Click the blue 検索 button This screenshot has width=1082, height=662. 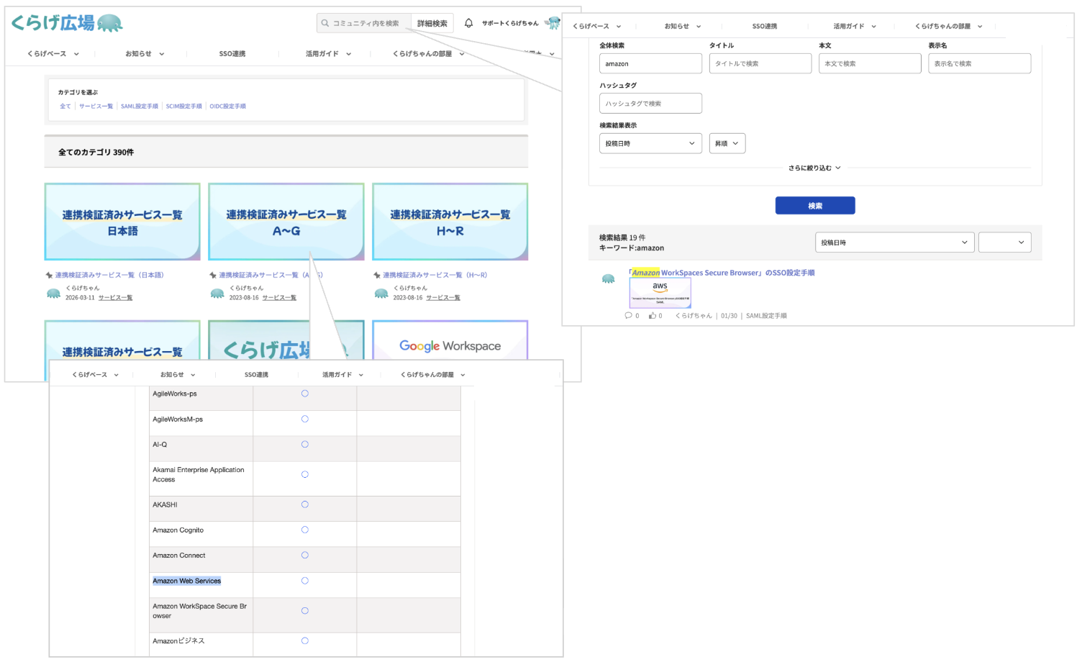[815, 206]
